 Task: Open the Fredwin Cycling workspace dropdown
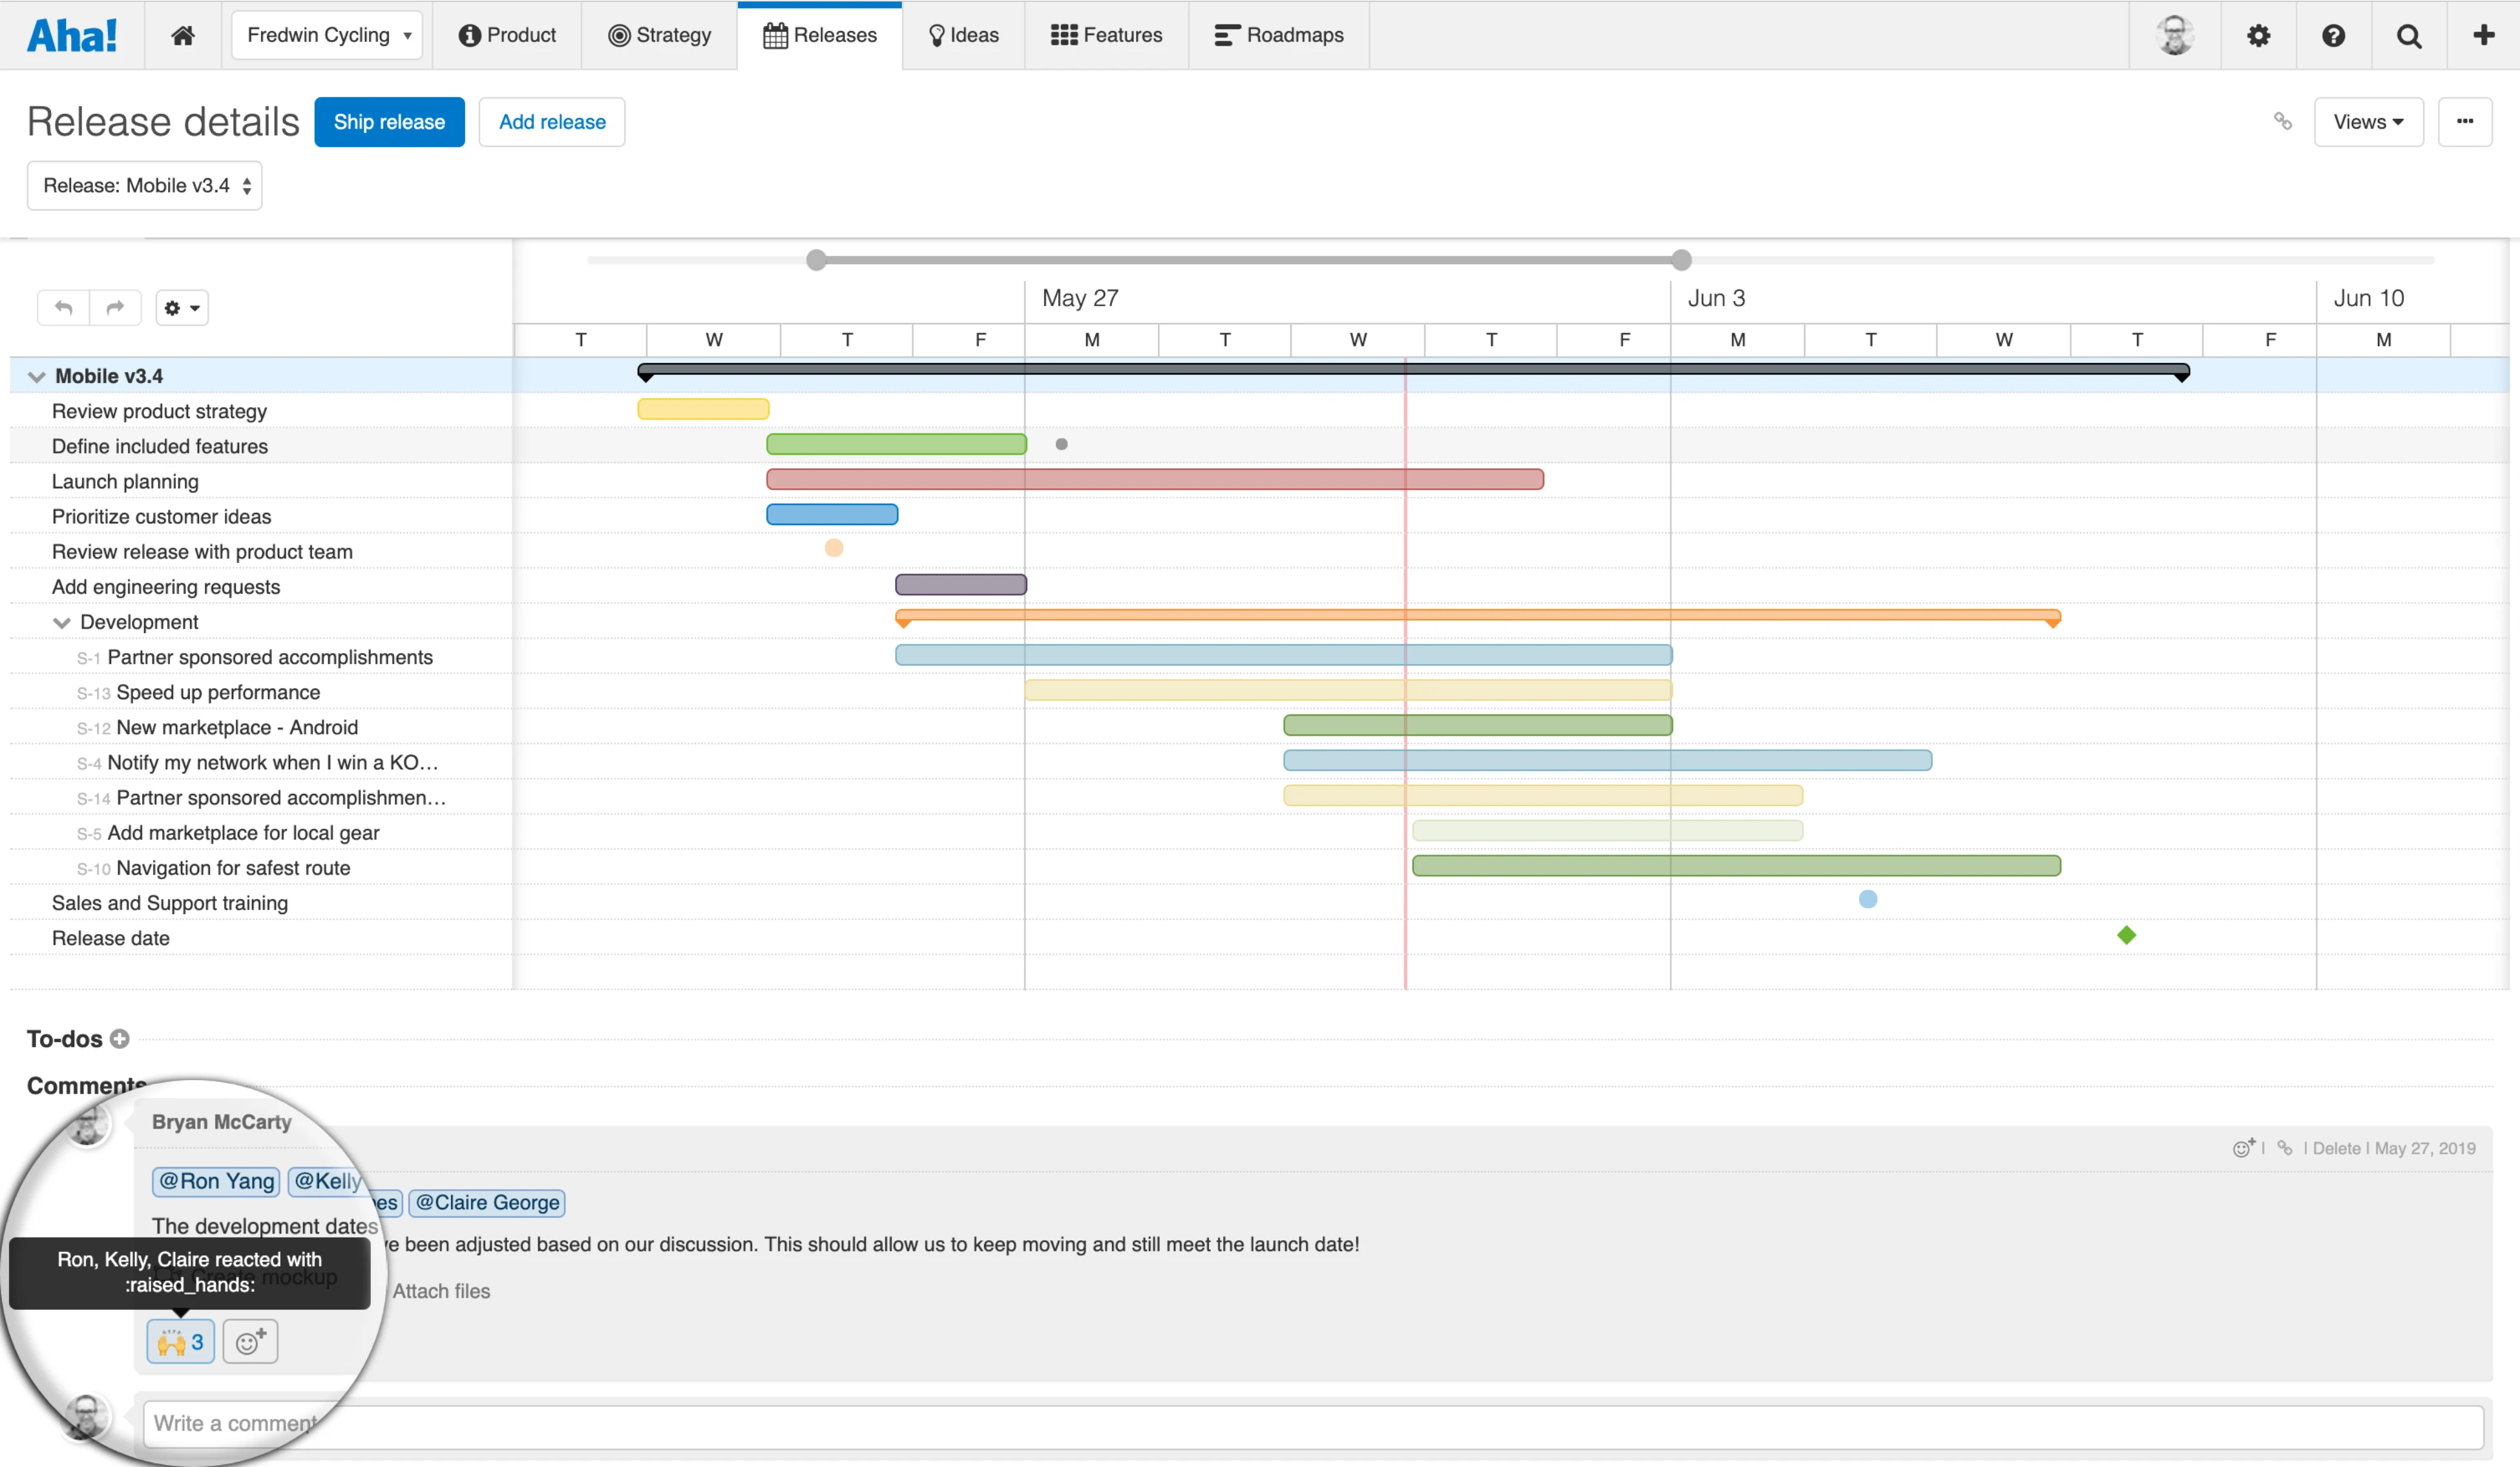(x=327, y=36)
